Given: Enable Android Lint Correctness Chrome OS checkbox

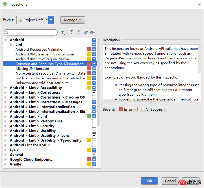Looking at the screenshot, I should [94, 97].
